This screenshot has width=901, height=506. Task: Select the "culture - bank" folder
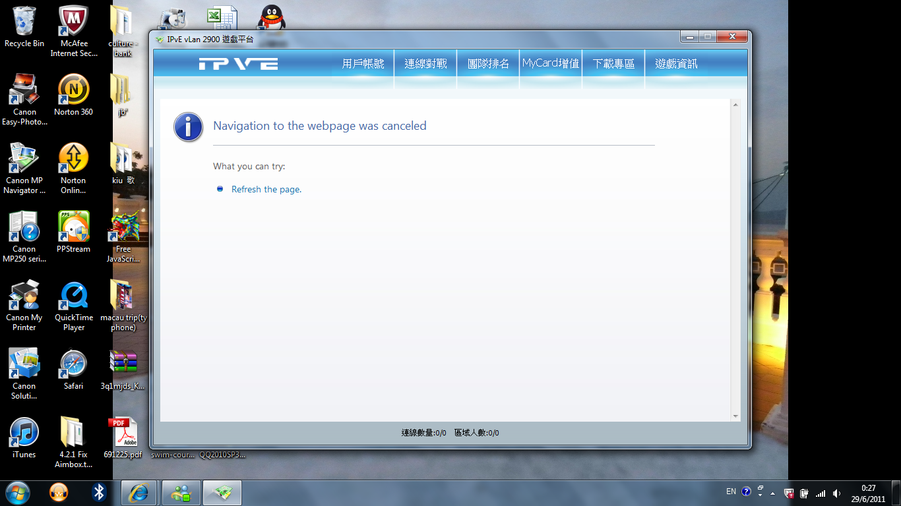pyautogui.click(x=123, y=32)
